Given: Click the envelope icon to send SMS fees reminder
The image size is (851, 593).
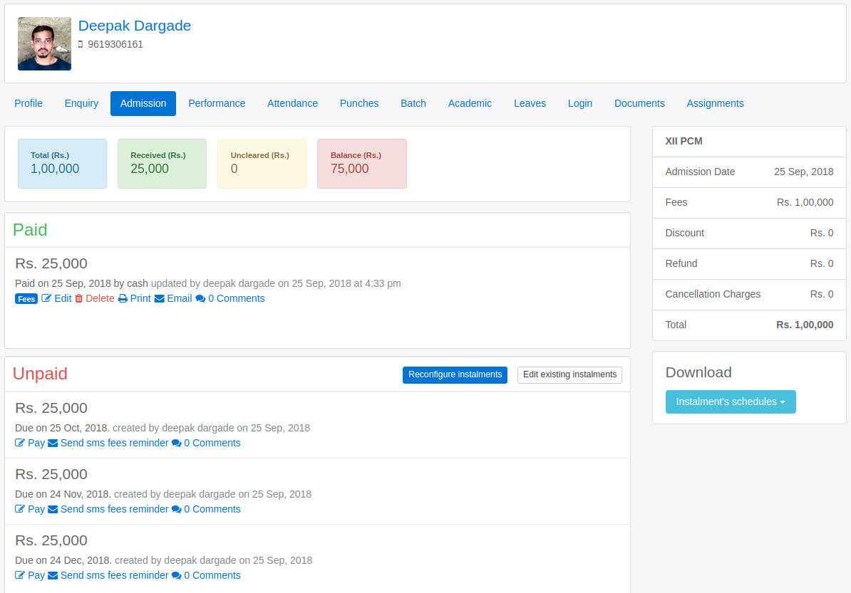Looking at the screenshot, I should (52, 443).
